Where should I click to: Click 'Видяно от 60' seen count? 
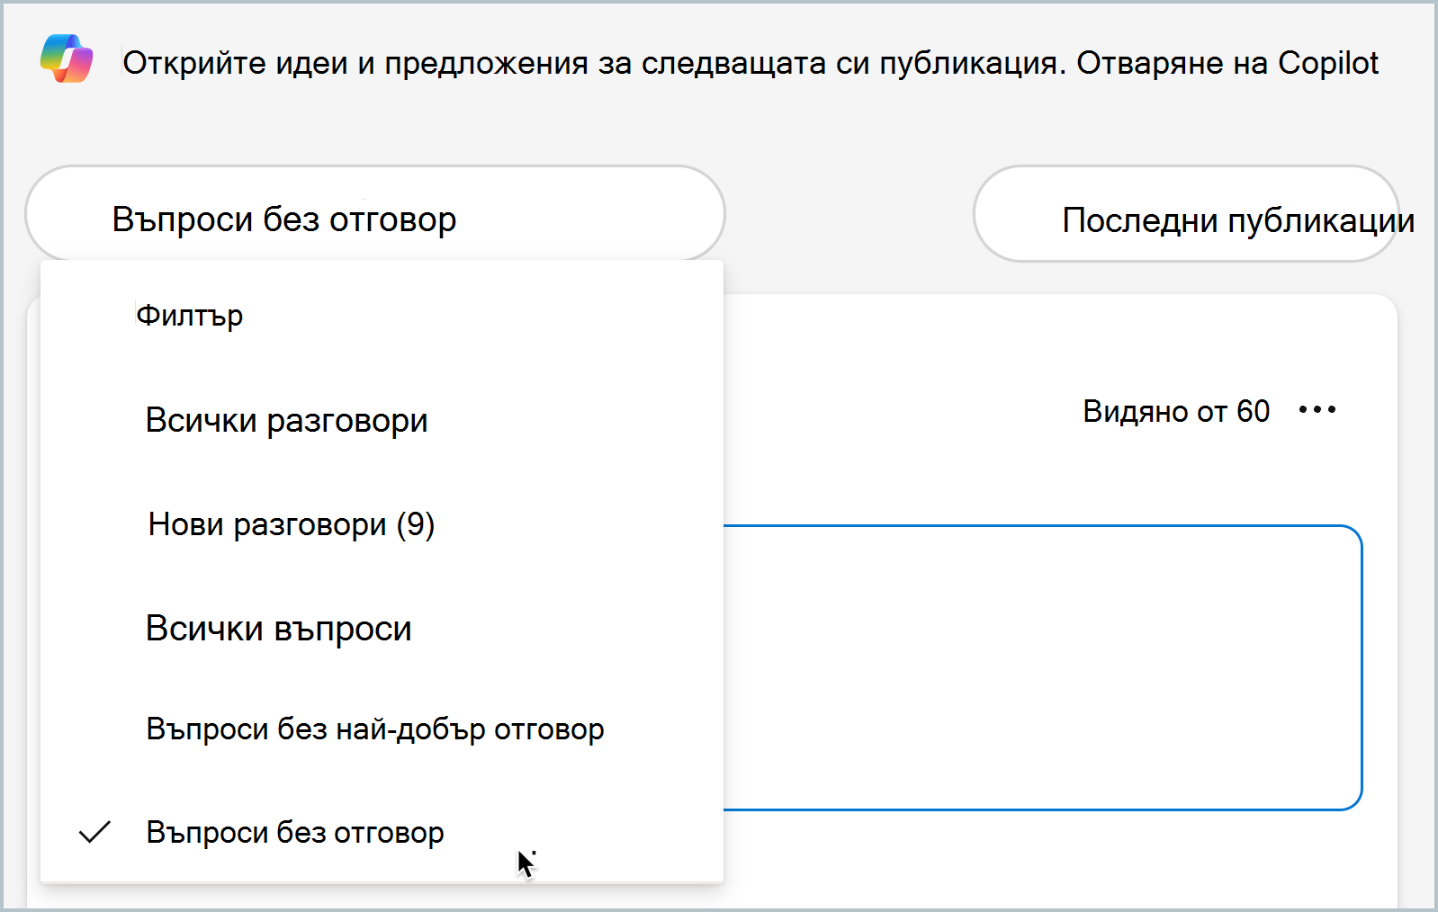(x=1176, y=411)
